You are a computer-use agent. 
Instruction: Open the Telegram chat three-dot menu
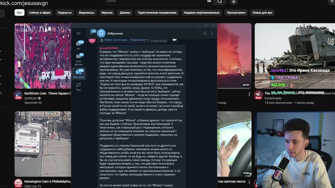pyautogui.click(x=212, y=33)
